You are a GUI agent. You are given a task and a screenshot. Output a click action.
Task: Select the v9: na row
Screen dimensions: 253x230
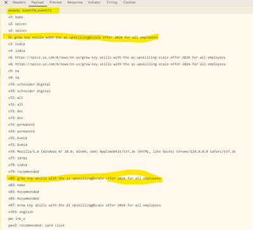[14, 78]
